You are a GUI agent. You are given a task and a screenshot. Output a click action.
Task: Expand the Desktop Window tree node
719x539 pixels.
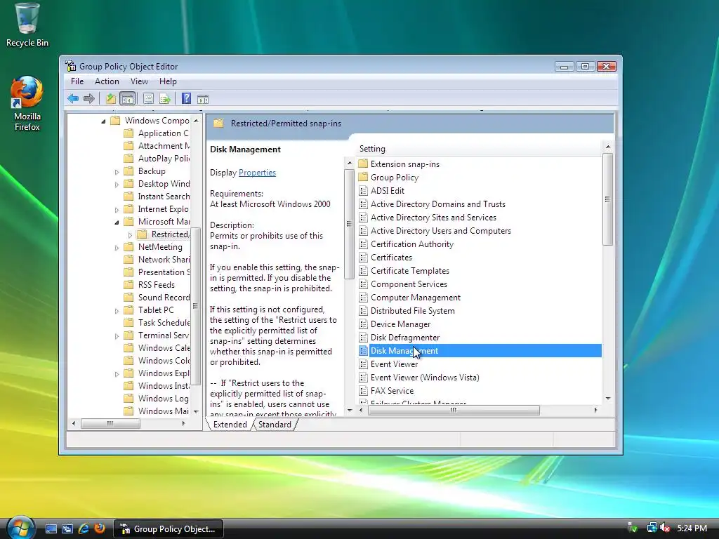pos(117,185)
